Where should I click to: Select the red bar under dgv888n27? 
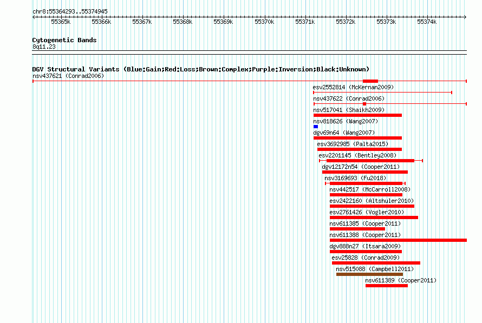point(366,252)
